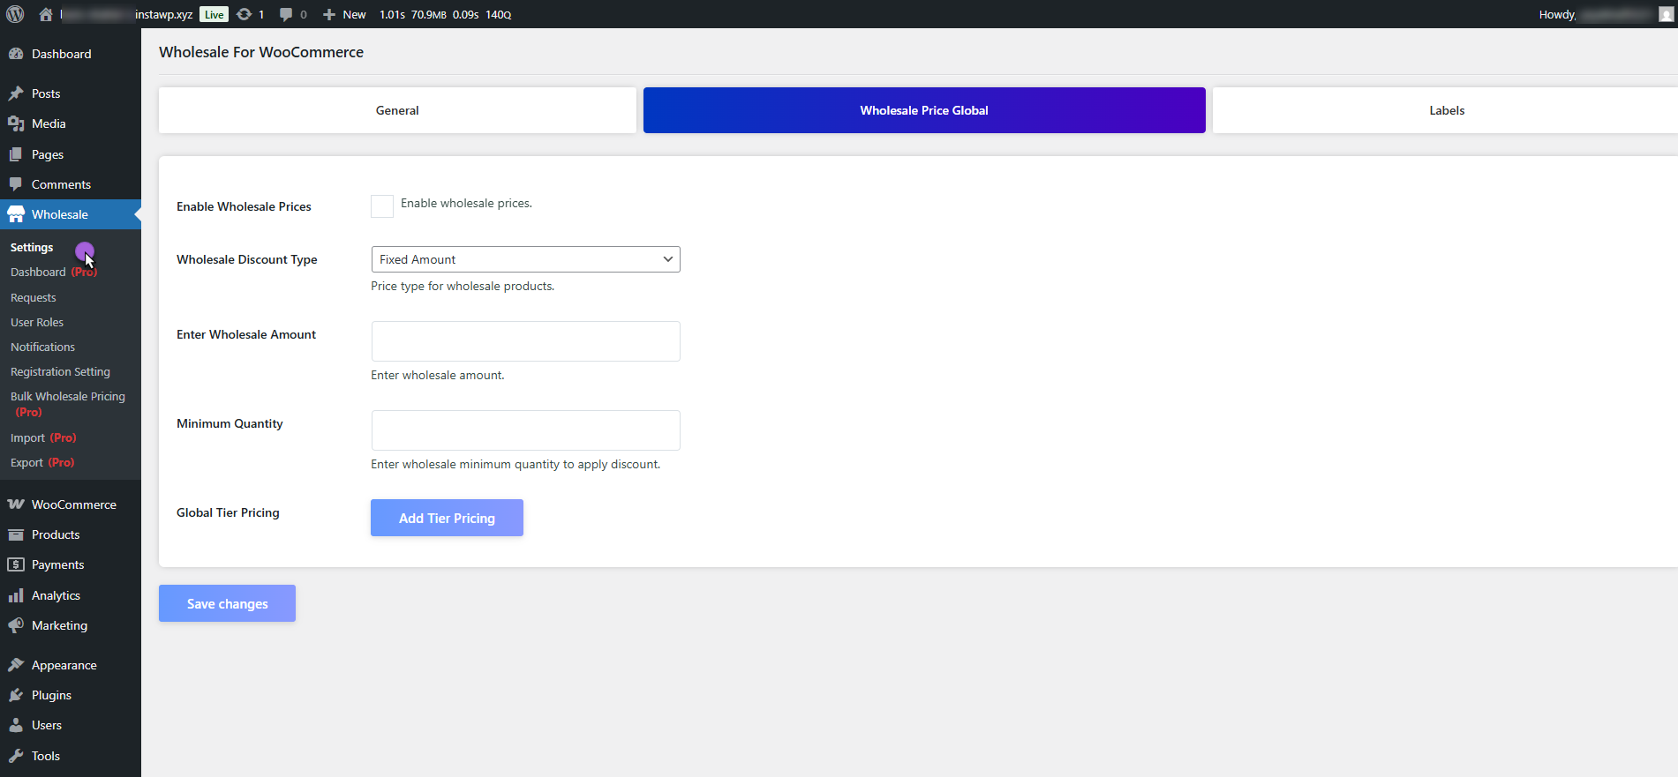Viewport: 1678px width, 777px height.
Task: Click the WooCommerce logo icon
Action: click(x=16, y=504)
